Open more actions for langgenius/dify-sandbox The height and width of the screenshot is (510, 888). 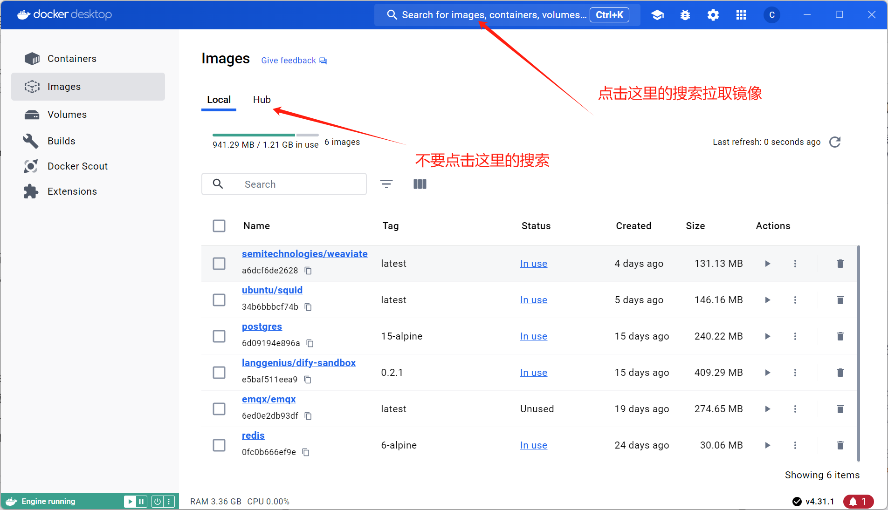click(x=795, y=373)
